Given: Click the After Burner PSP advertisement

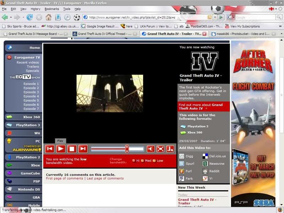Looking at the screenshot, I should pyautogui.click(x=253, y=124).
